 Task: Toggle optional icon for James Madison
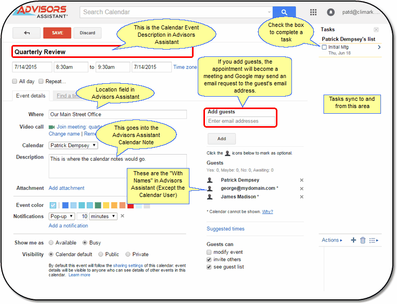coord(210,197)
